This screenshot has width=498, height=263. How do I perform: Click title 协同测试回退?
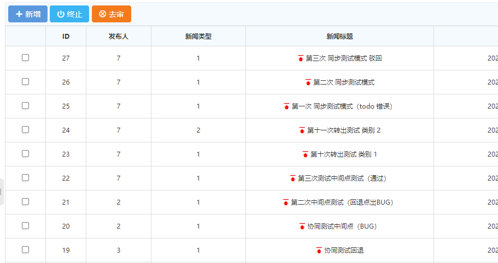tap(344, 250)
